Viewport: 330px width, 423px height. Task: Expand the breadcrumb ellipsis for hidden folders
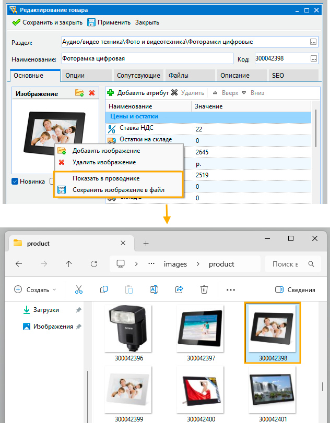click(151, 263)
